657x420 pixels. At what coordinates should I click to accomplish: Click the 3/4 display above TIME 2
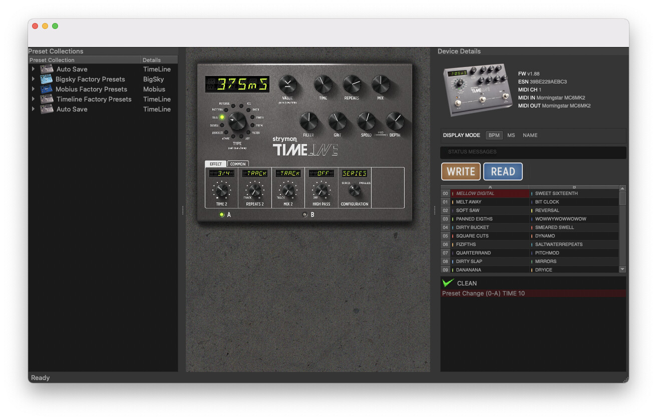point(221,173)
